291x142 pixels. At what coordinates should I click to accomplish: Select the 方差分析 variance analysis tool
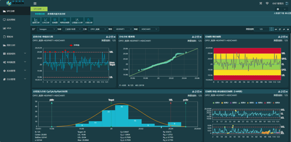pos(88,21)
